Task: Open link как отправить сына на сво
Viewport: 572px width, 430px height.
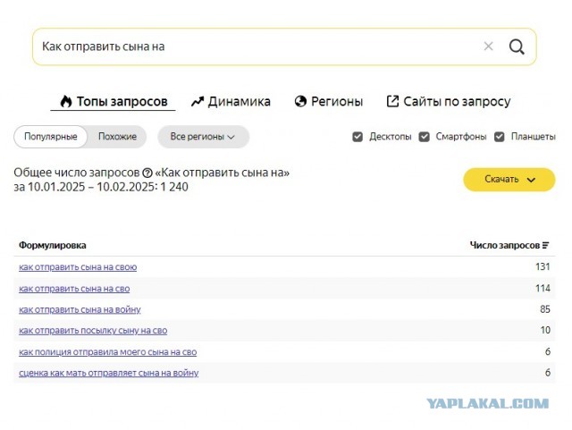Action: click(x=74, y=289)
